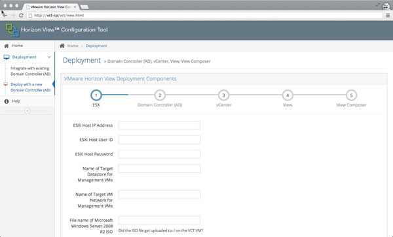The image size is (393, 237).
Task: Click the Deployment page title
Action: (x=82, y=61)
